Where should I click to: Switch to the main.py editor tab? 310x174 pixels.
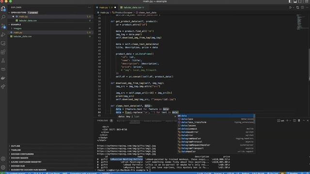pyautogui.click(x=106, y=8)
